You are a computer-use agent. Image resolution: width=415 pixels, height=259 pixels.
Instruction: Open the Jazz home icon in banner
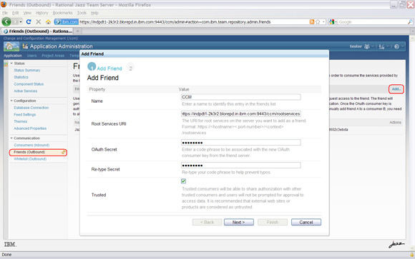[11, 46]
